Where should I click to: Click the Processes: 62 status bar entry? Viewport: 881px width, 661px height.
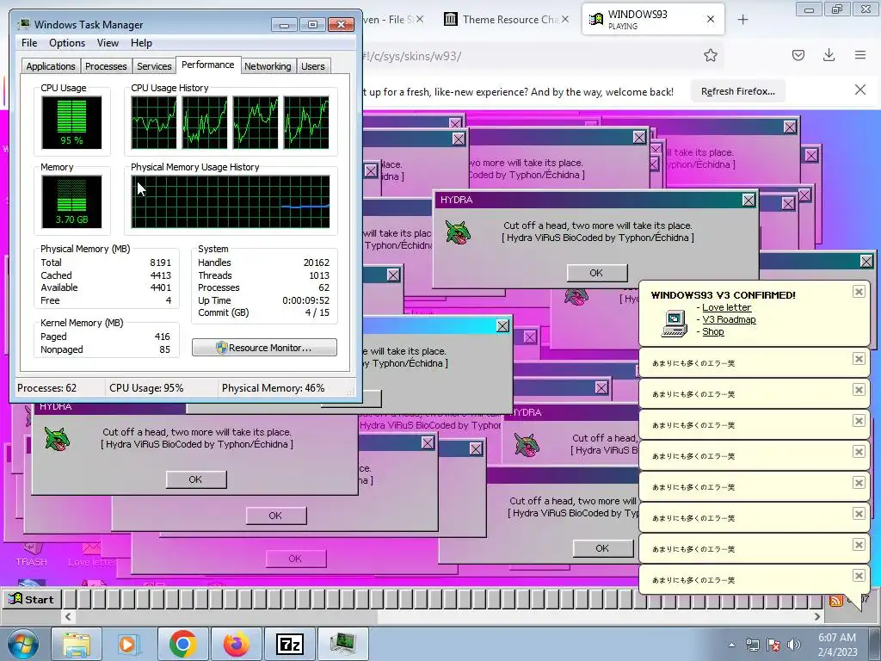pos(46,388)
